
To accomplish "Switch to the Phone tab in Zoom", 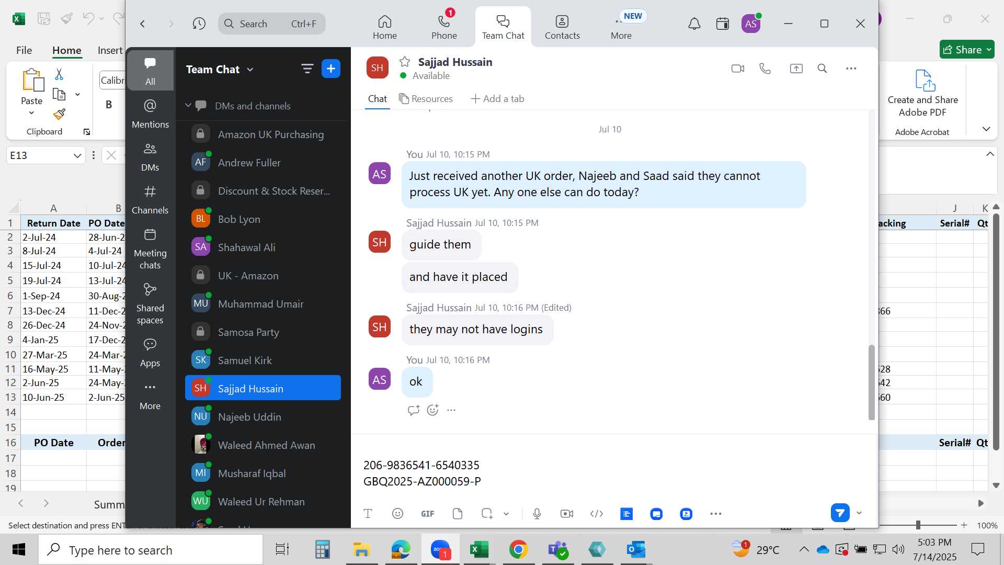I will [x=444, y=27].
